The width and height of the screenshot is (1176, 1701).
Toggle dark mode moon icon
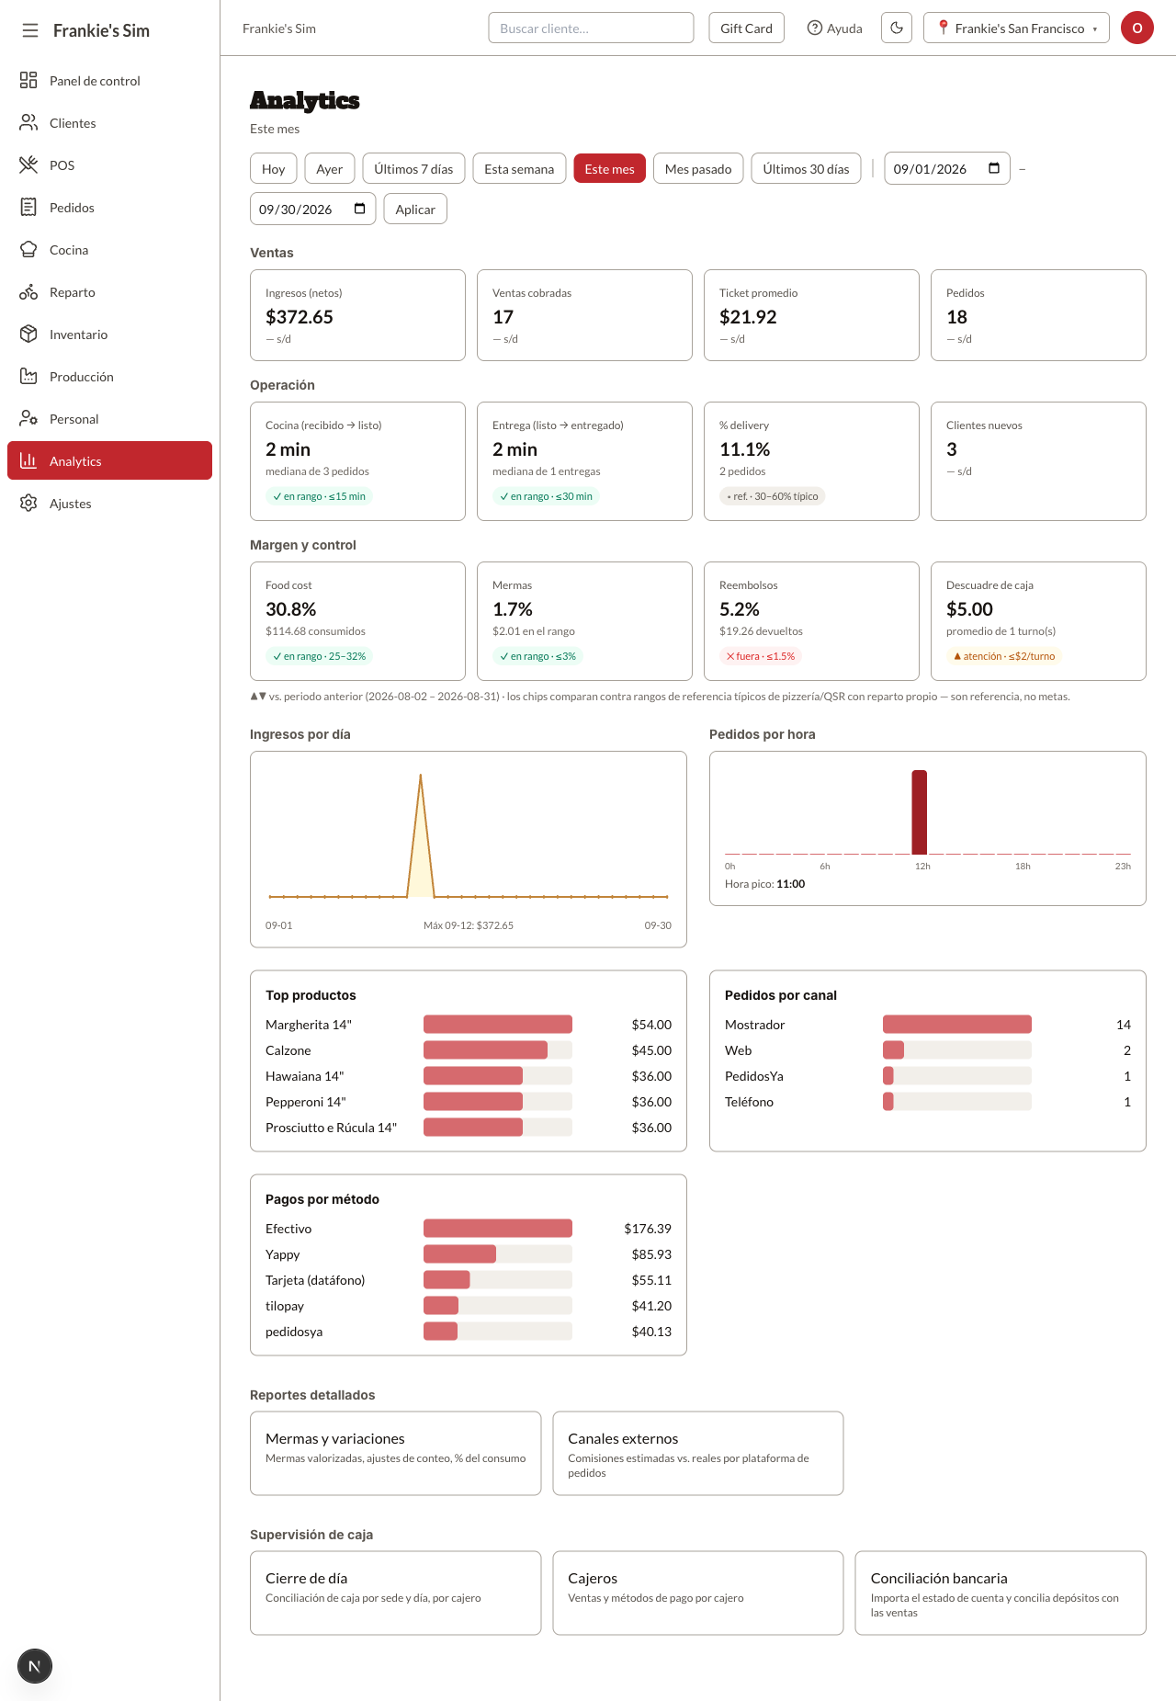tap(897, 28)
